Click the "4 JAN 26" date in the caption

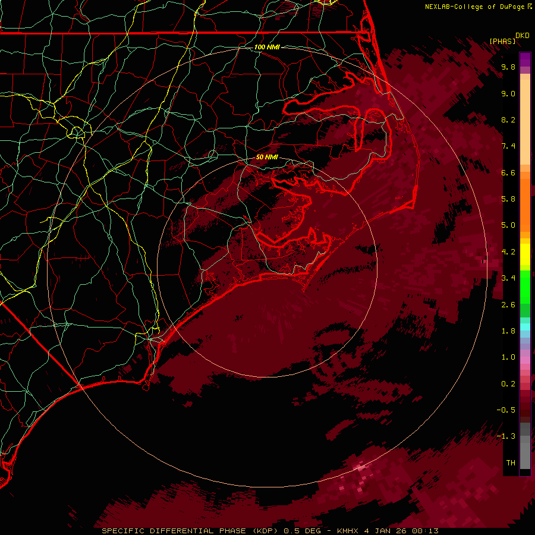(x=386, y=531)
